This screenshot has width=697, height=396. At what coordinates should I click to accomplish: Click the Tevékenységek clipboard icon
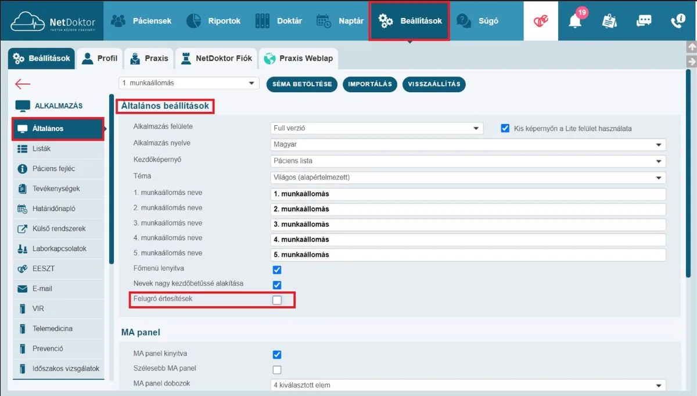pyautogui.click(x=23, y=189)
